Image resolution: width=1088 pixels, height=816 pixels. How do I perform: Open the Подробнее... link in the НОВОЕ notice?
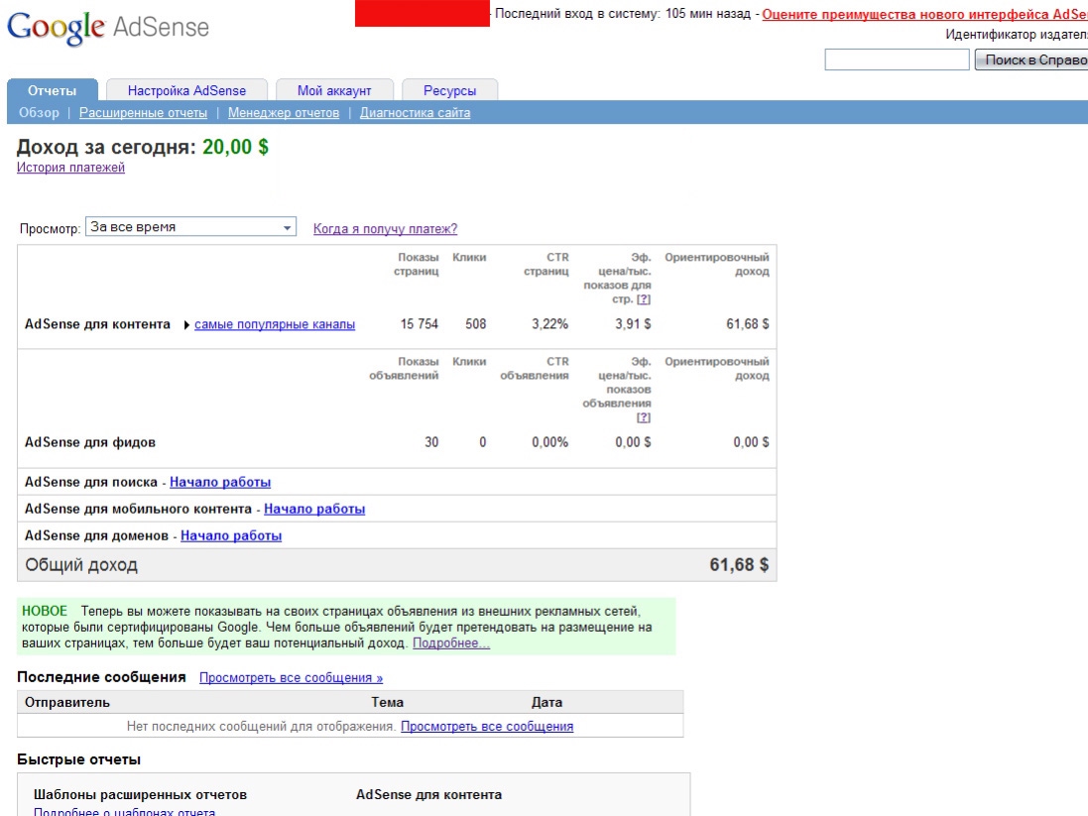[451, 643]
